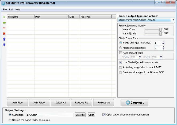
Task: Open the File menu
Action: [5, 10]
